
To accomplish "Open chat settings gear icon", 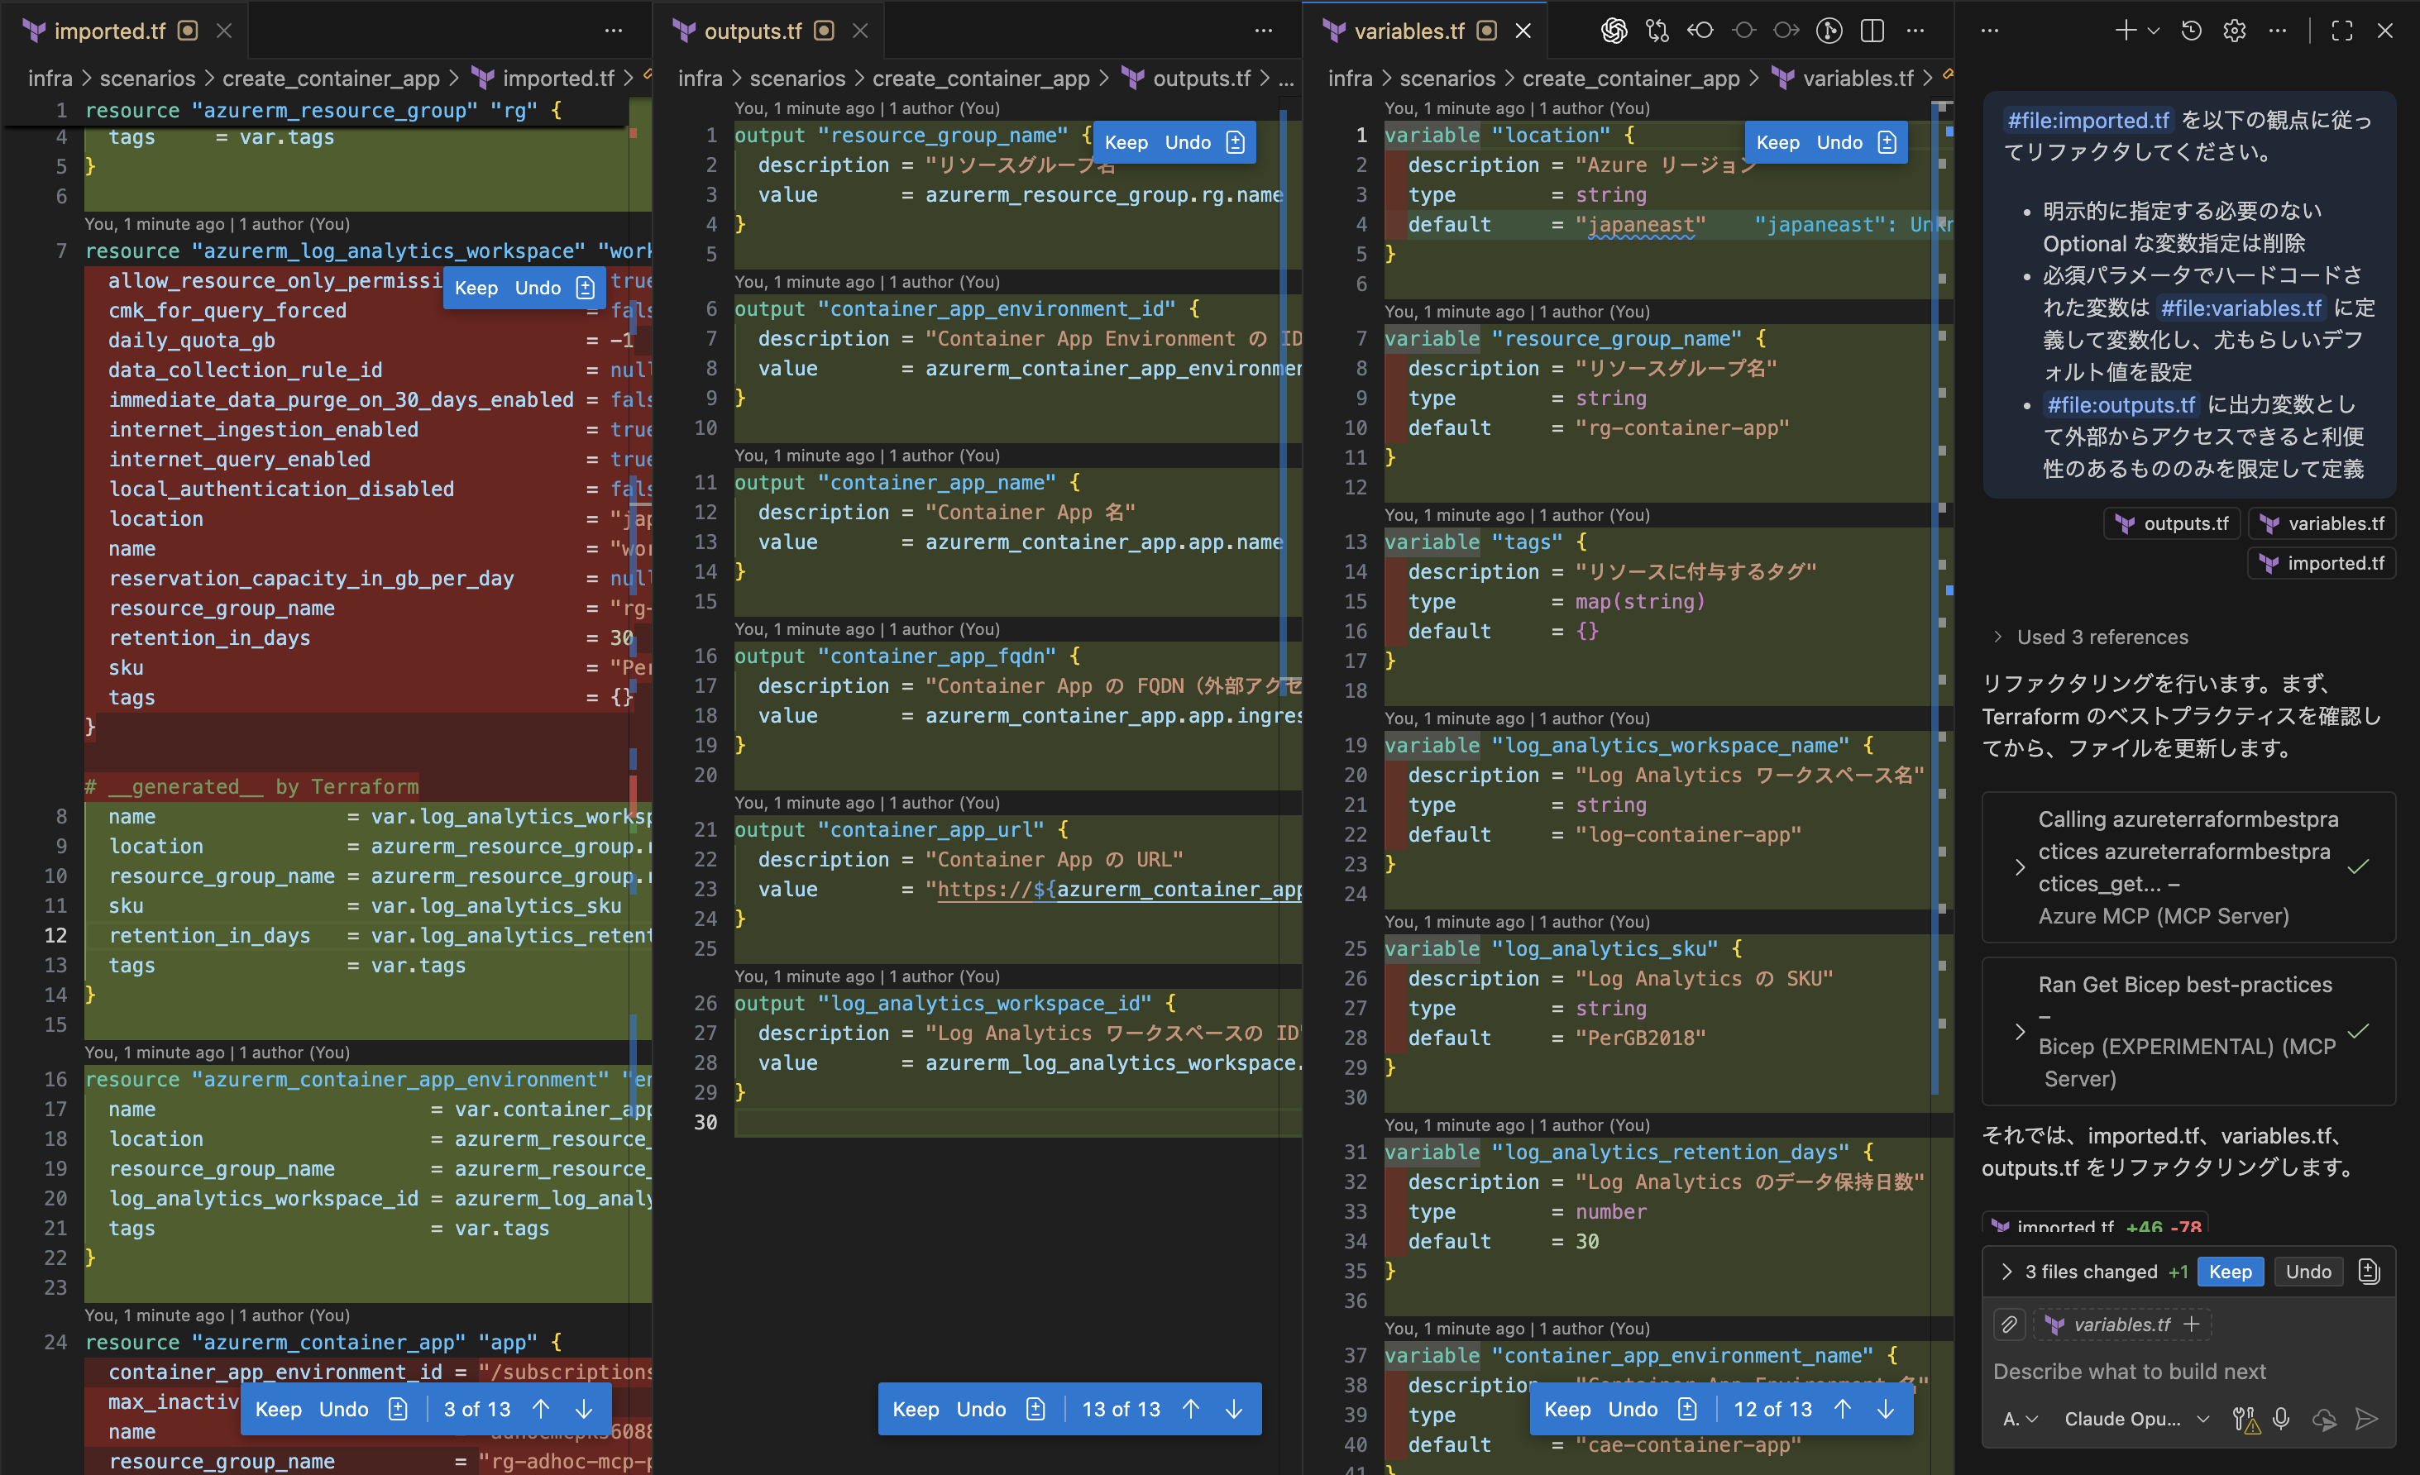I will point(2235,31).
